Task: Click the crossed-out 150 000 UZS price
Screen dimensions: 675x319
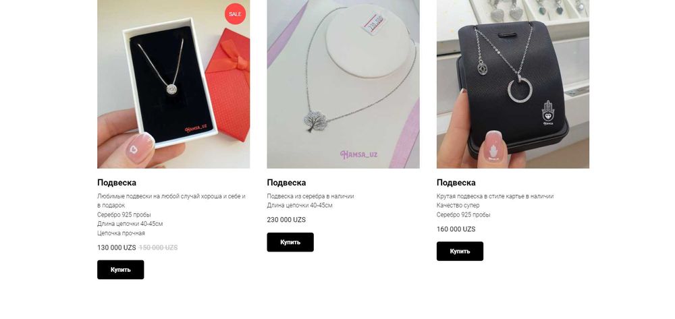Action: (158, 248)
